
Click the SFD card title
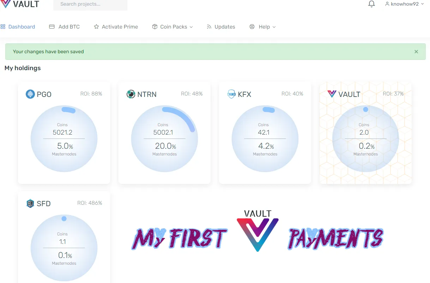pyautogui.click(x=44, y=204)
